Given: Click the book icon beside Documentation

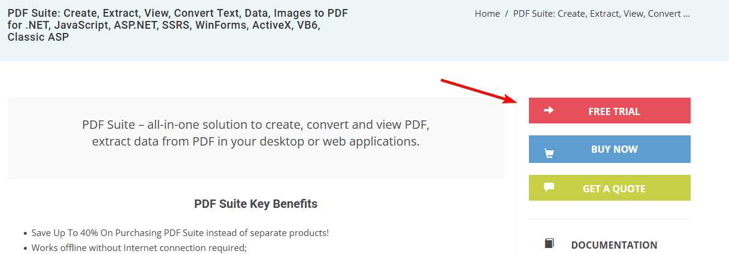Looking at the screenshot, I should [549, 243].
